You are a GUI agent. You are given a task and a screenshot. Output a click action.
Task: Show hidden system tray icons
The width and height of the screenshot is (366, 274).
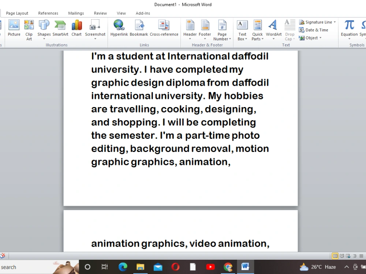[x=347, y=267]
